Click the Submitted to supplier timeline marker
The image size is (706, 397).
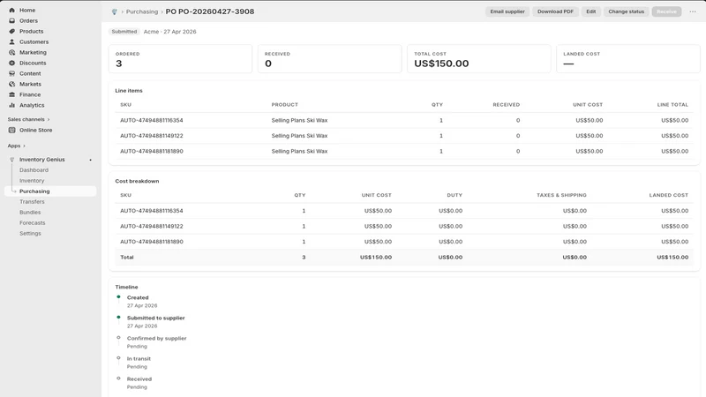[x=118, y=317]
